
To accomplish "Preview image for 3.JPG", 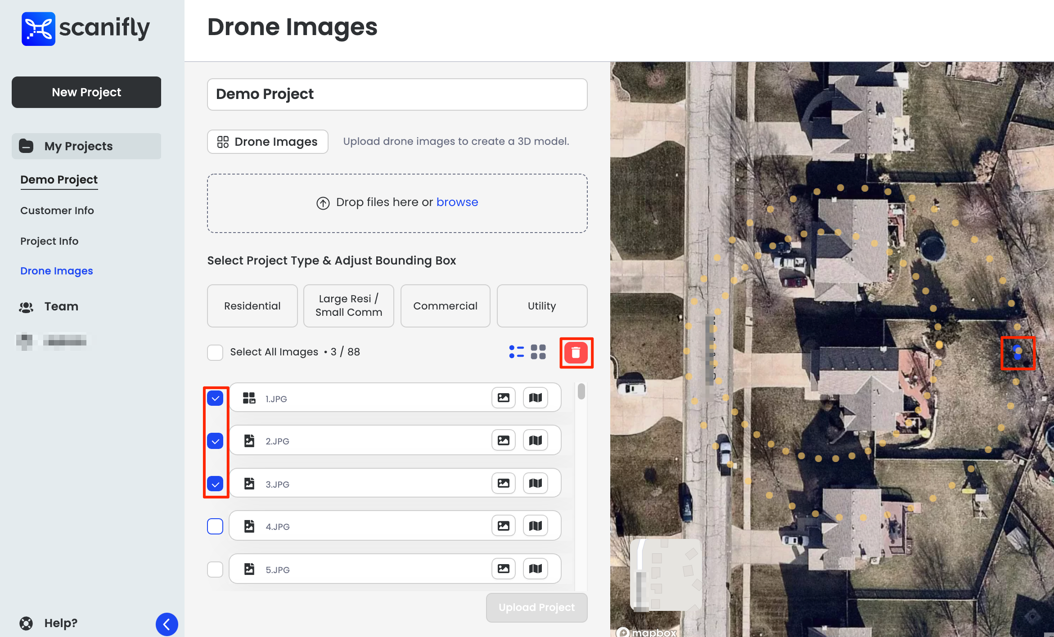I will click(x=504, y=483).
